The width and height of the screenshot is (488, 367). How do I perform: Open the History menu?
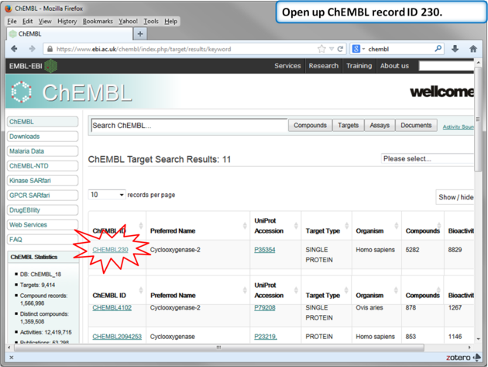[67, 22]
